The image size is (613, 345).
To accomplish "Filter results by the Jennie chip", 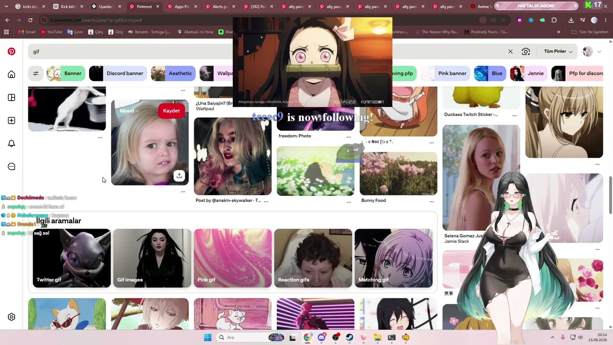I will pos(529,73).
